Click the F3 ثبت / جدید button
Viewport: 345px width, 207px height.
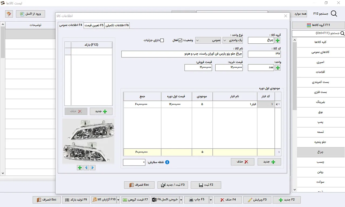tap(173, 185)
